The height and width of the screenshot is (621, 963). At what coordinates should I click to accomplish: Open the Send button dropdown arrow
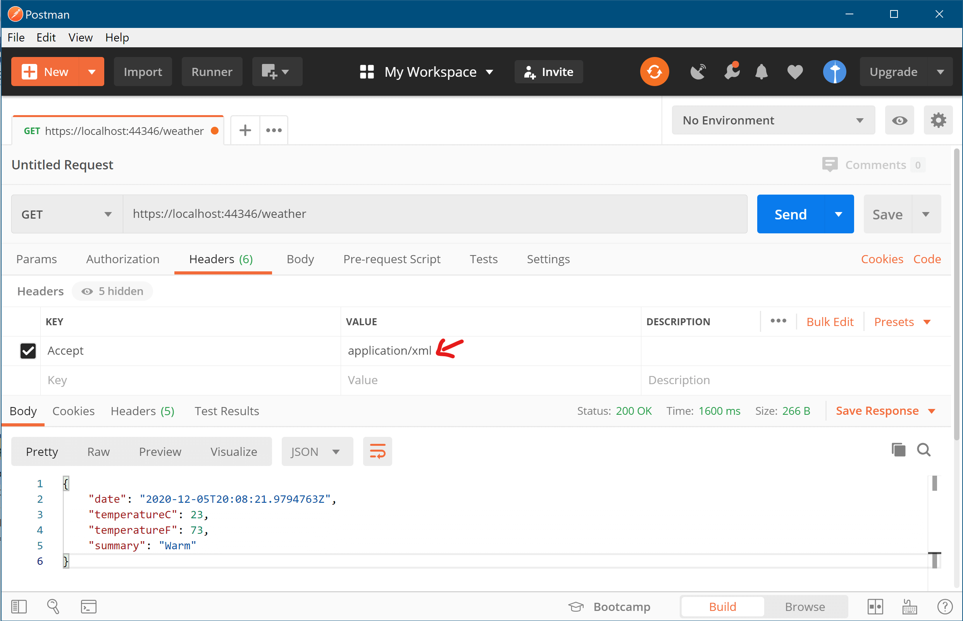pyautogui.click(x=839, y=214)
